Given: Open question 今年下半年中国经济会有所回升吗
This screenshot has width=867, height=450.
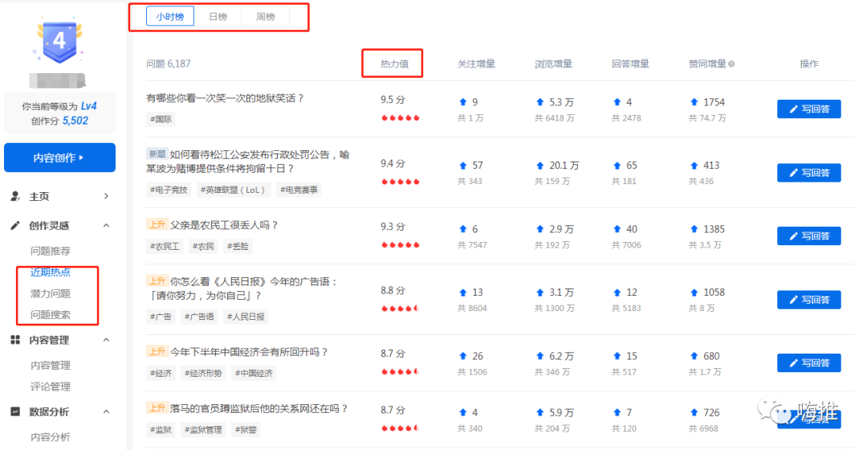Looking at the screenshot, I should [x=250, y=351].
